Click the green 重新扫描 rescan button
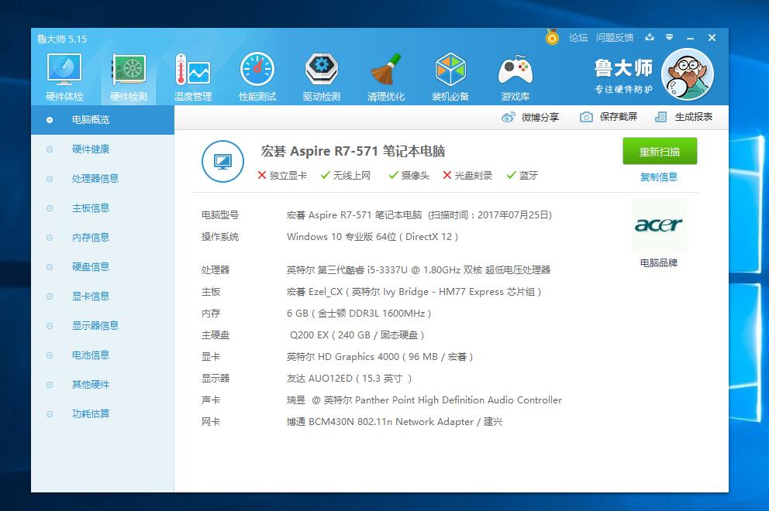This screenshot has height=511, width=769. pyautogui.click(x=660, y=152)
